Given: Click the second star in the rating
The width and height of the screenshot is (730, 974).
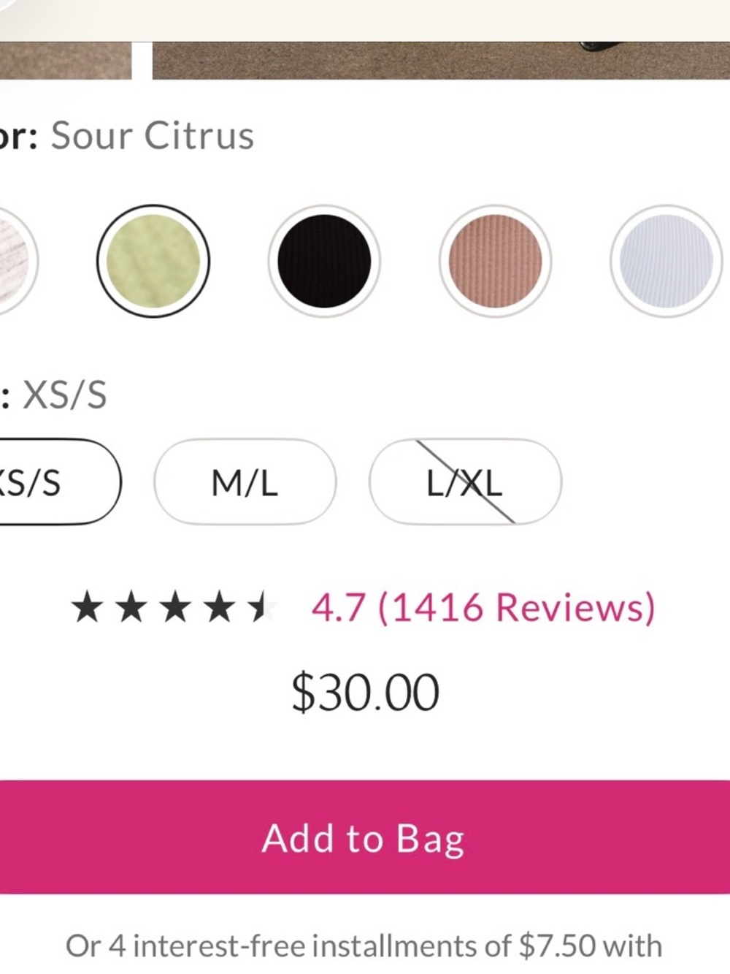Looking at the screenshot, I should click(131, 608).
